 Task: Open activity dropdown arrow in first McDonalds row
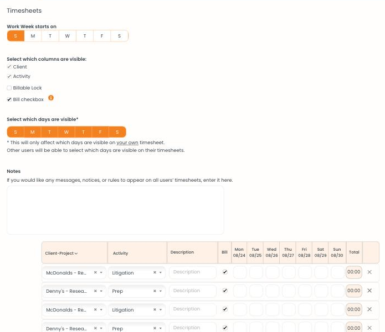[x=161, y=272]
